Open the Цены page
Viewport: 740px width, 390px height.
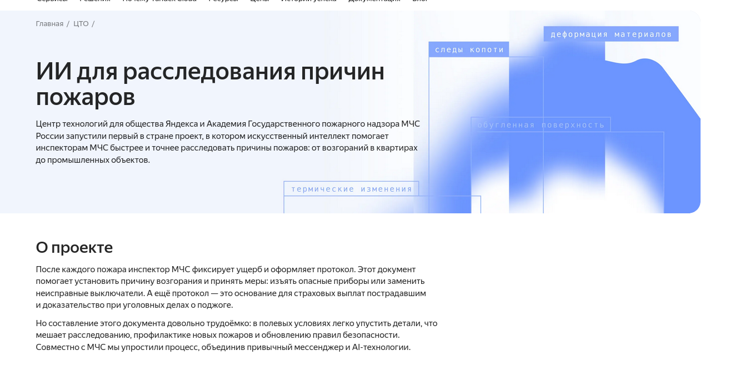[259, 1]
